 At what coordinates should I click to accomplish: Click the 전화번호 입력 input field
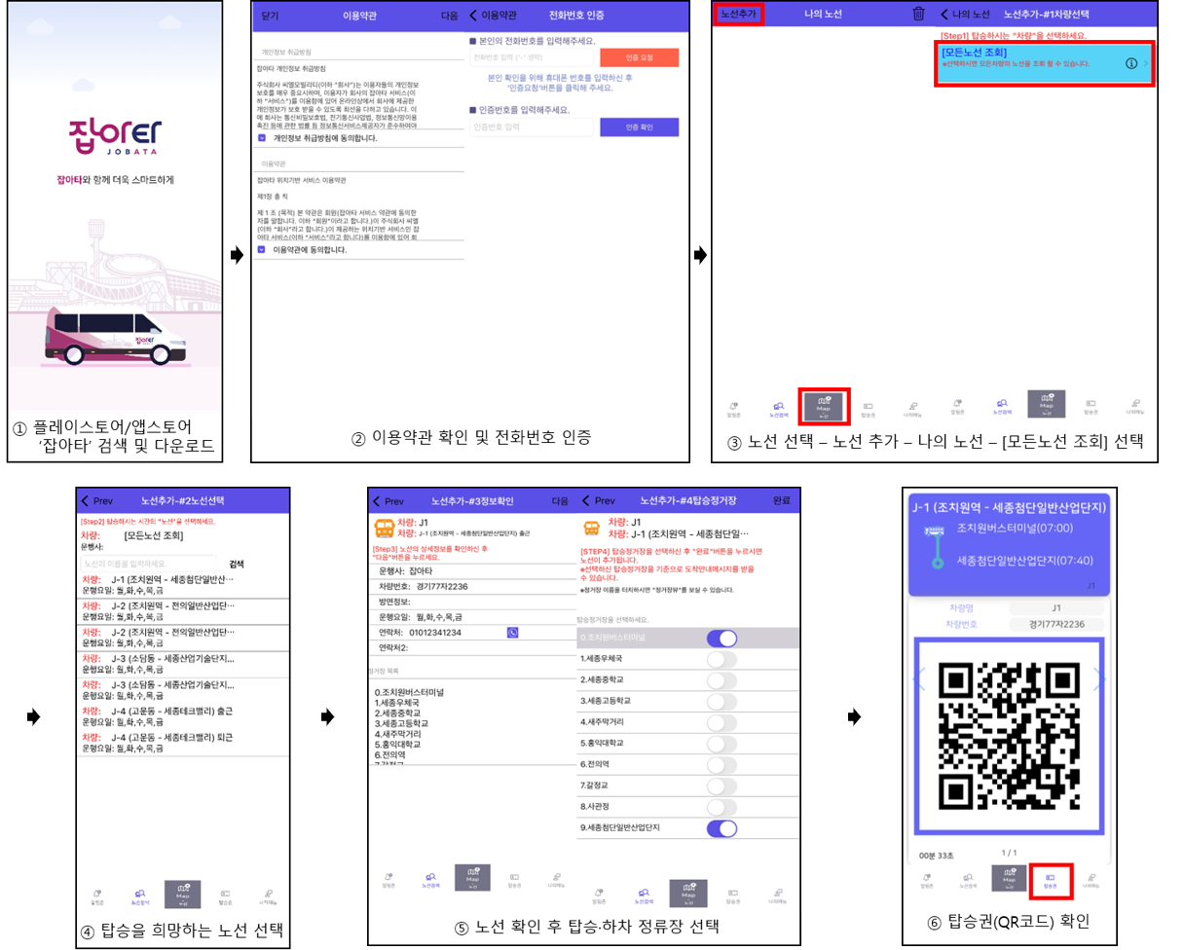tap(531, 57)
